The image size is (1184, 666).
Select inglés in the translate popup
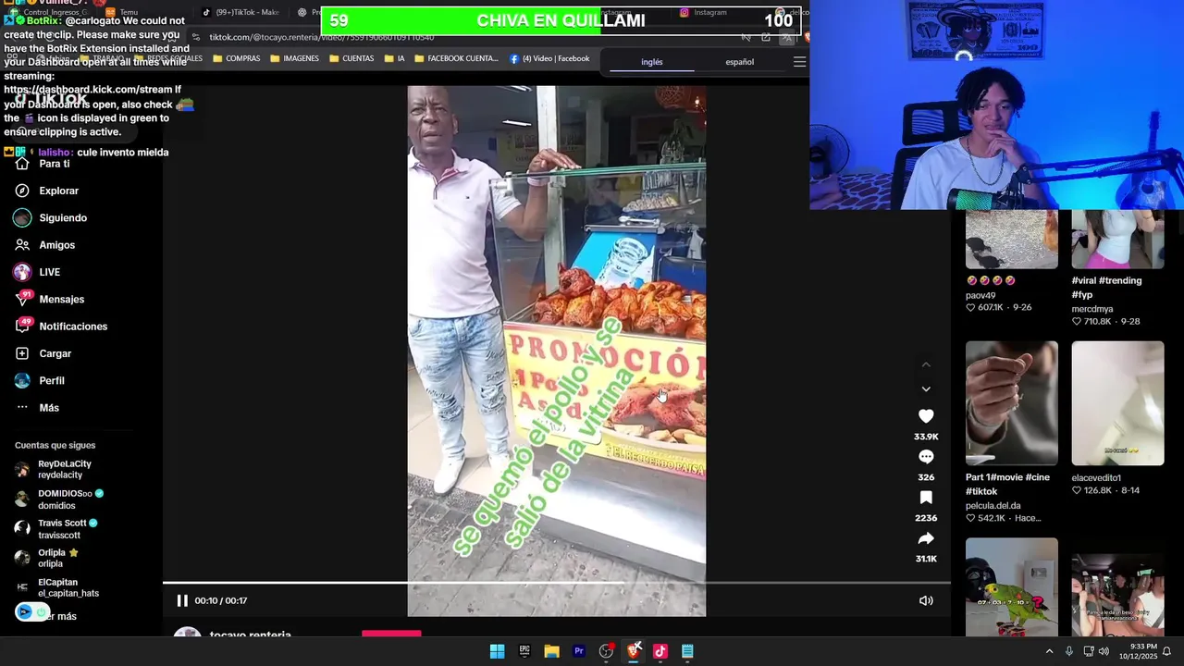tap(652, 62)
